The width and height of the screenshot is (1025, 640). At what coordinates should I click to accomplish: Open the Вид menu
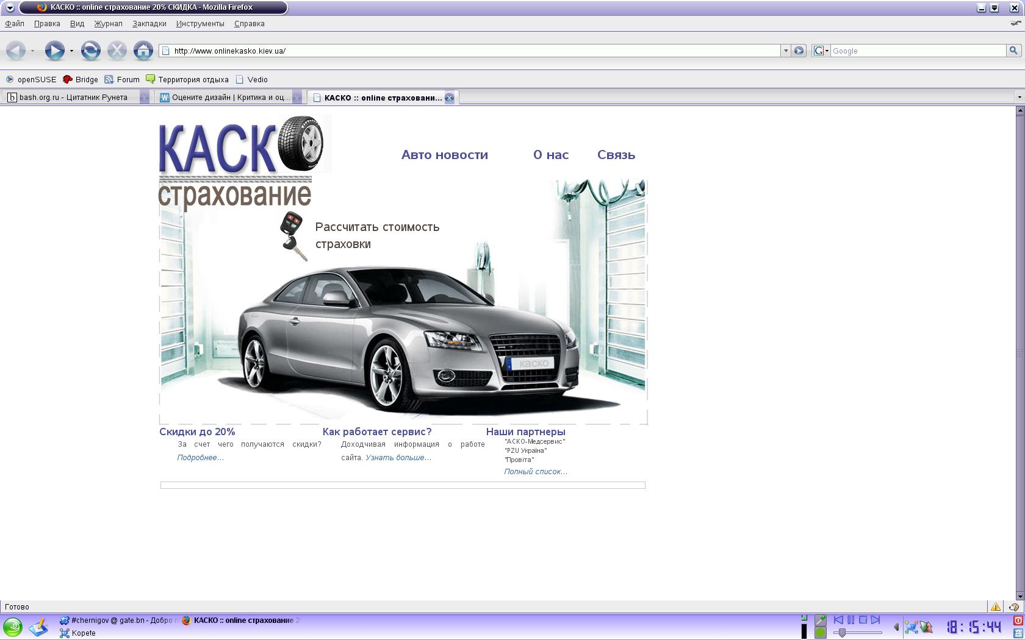click(x=77, y=24)
